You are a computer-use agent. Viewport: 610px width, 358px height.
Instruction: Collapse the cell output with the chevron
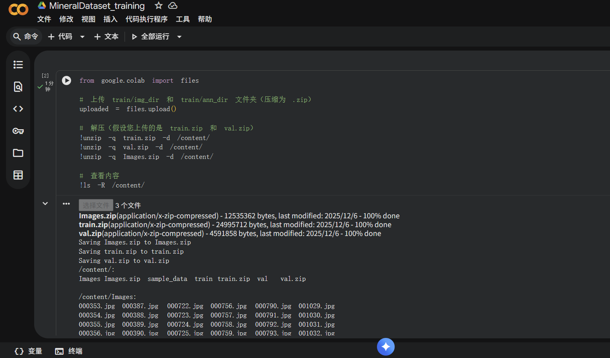(x=45, y=203)
